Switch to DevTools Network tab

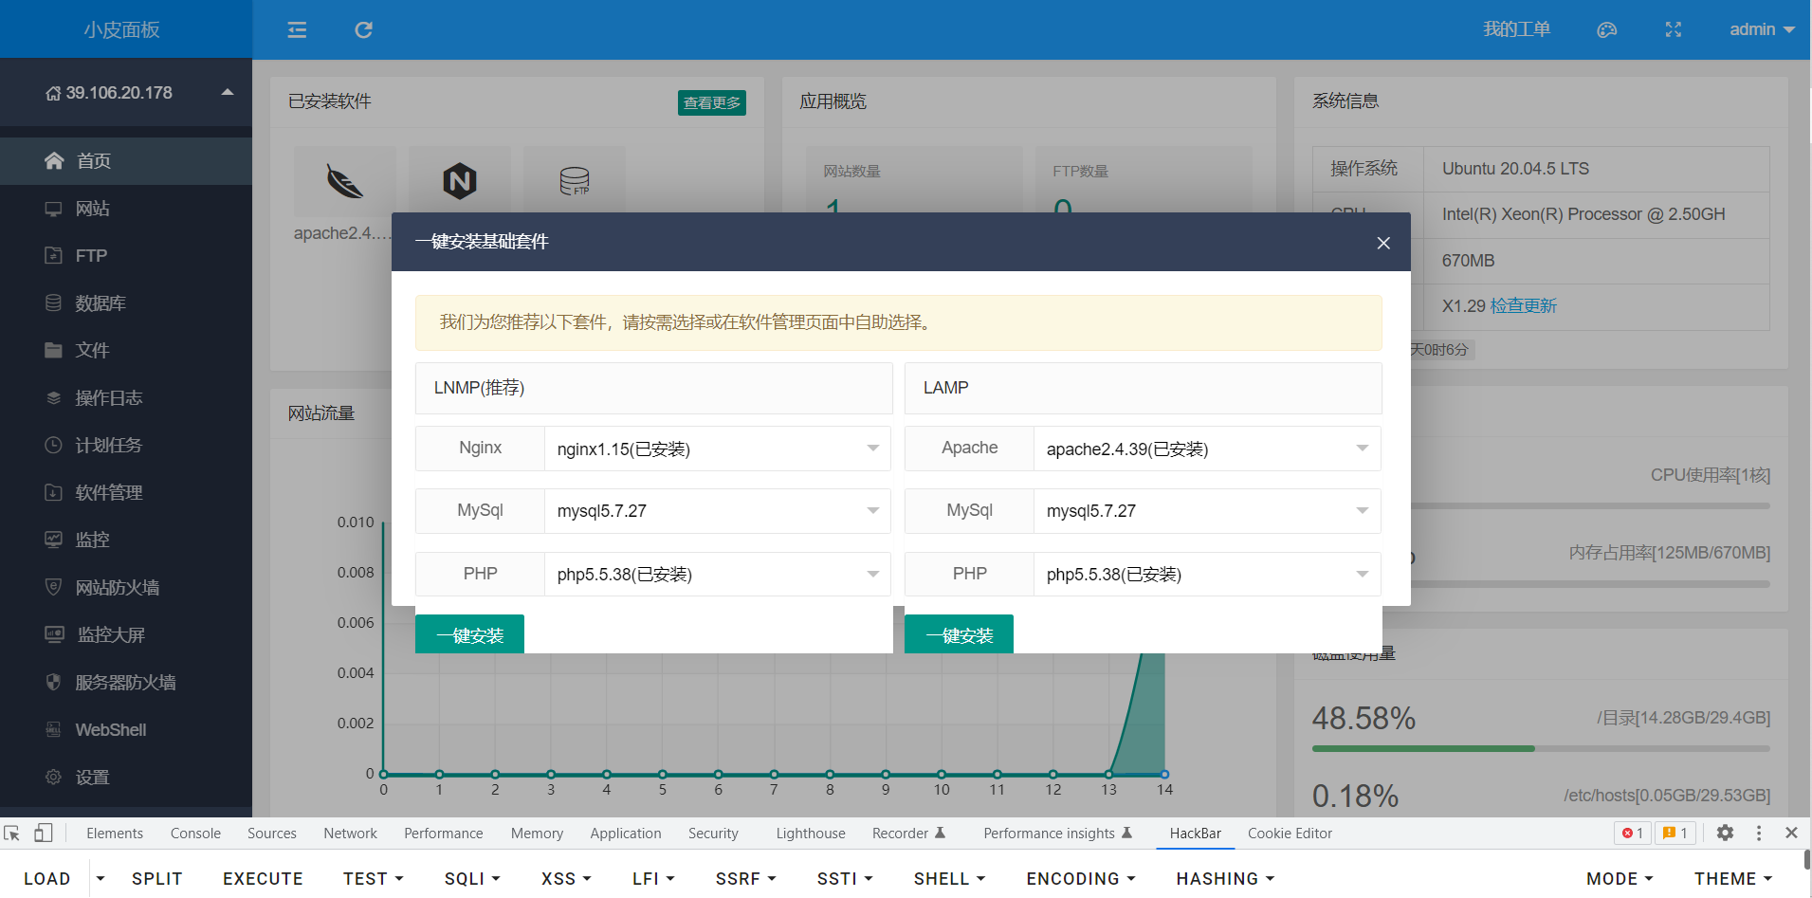350,833
